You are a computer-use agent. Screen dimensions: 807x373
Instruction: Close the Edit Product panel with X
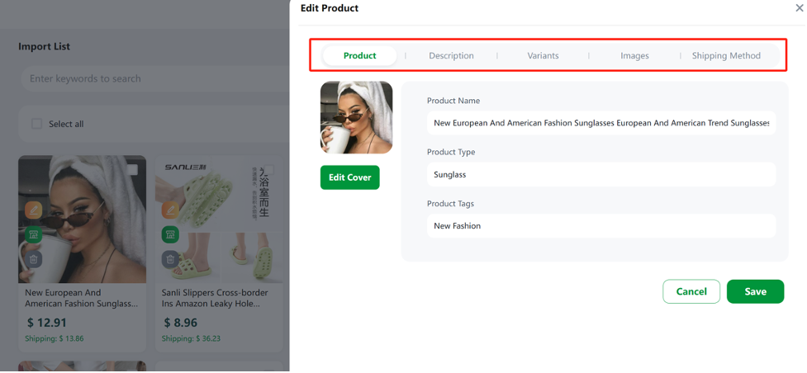point(800,7)
